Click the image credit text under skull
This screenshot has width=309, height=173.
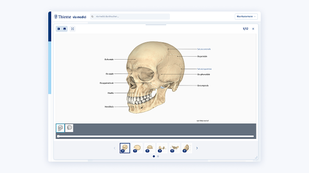203,121
